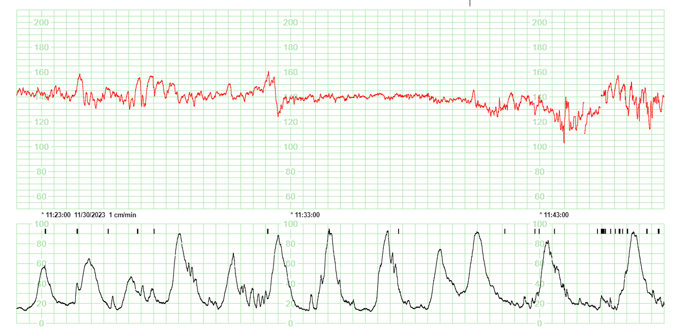The height and width of the screenshot is (336, 692).
Task: Click heart rate 180 label in 11:43:00 segment
Action: pyautogui.click(x=539, y=48)
